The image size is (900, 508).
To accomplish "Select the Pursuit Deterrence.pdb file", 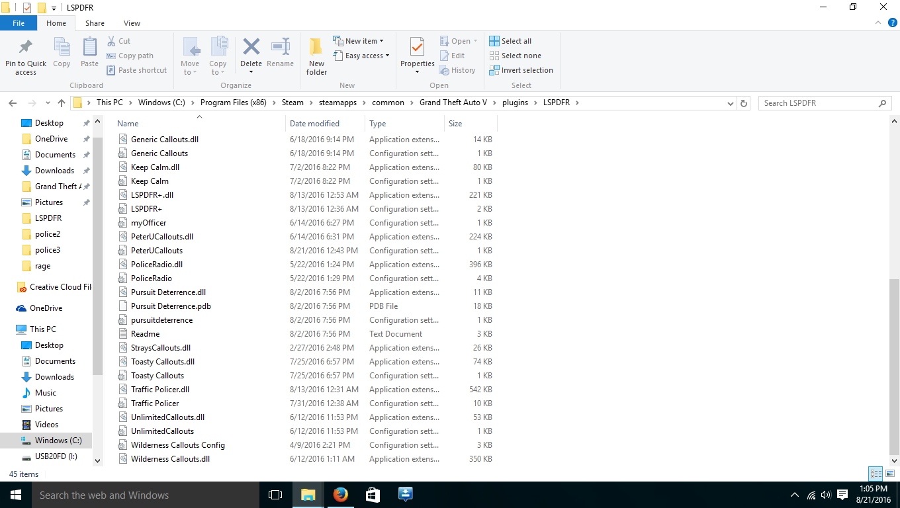I will click(x=171, y=306).
